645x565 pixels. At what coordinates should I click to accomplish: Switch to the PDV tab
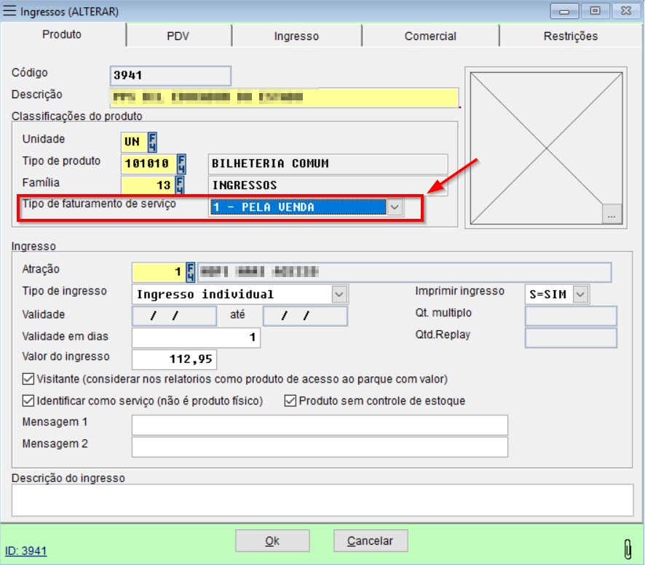click(x=178, y=36)
